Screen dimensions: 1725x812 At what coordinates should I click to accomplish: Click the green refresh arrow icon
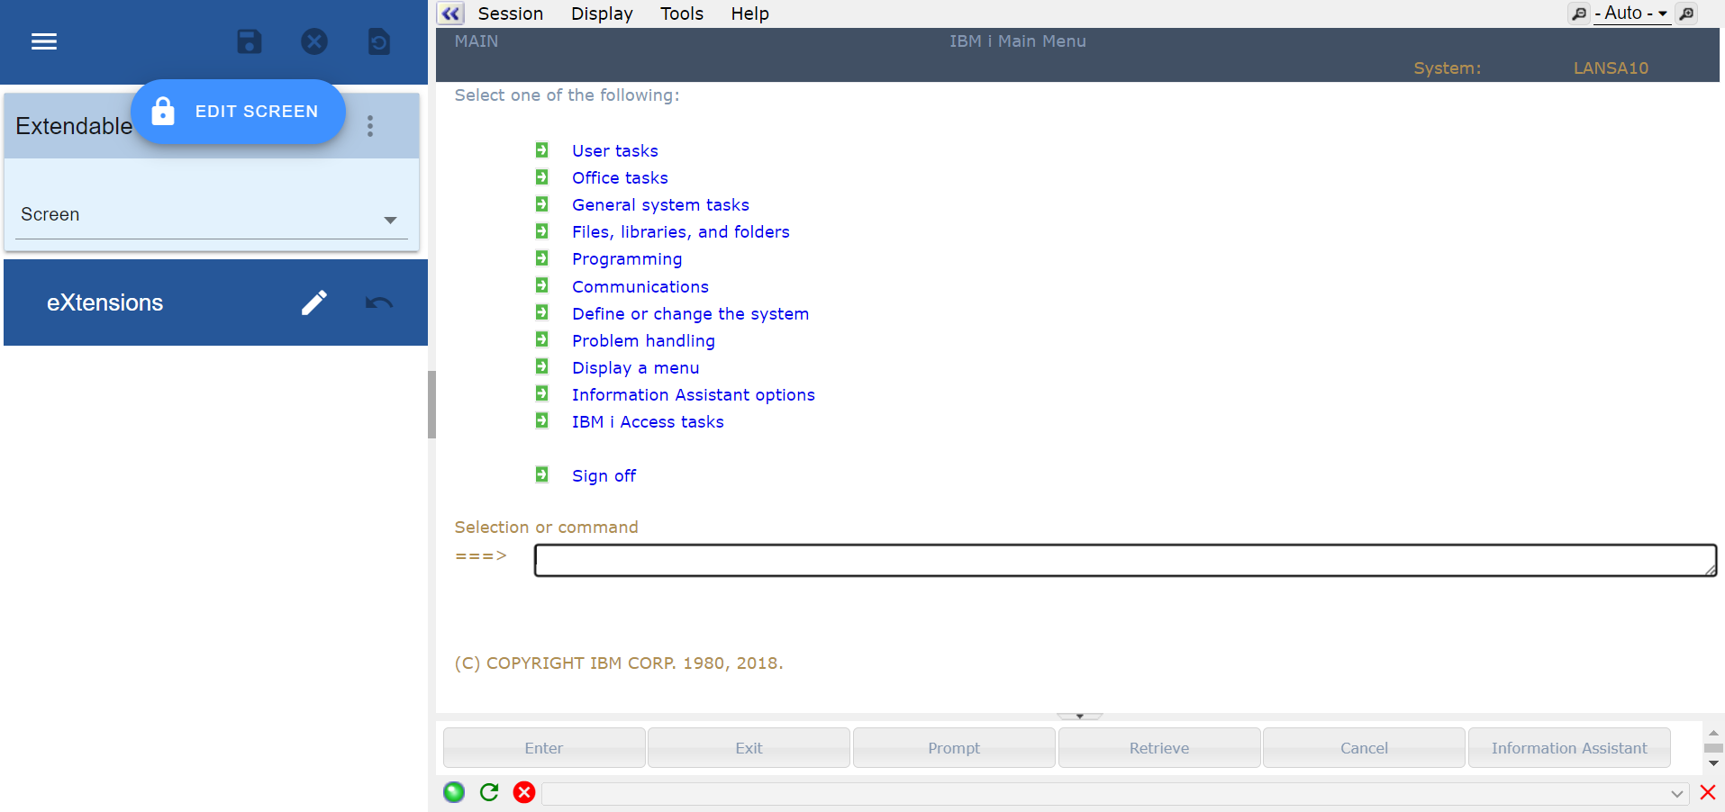(x=489, y=792)
